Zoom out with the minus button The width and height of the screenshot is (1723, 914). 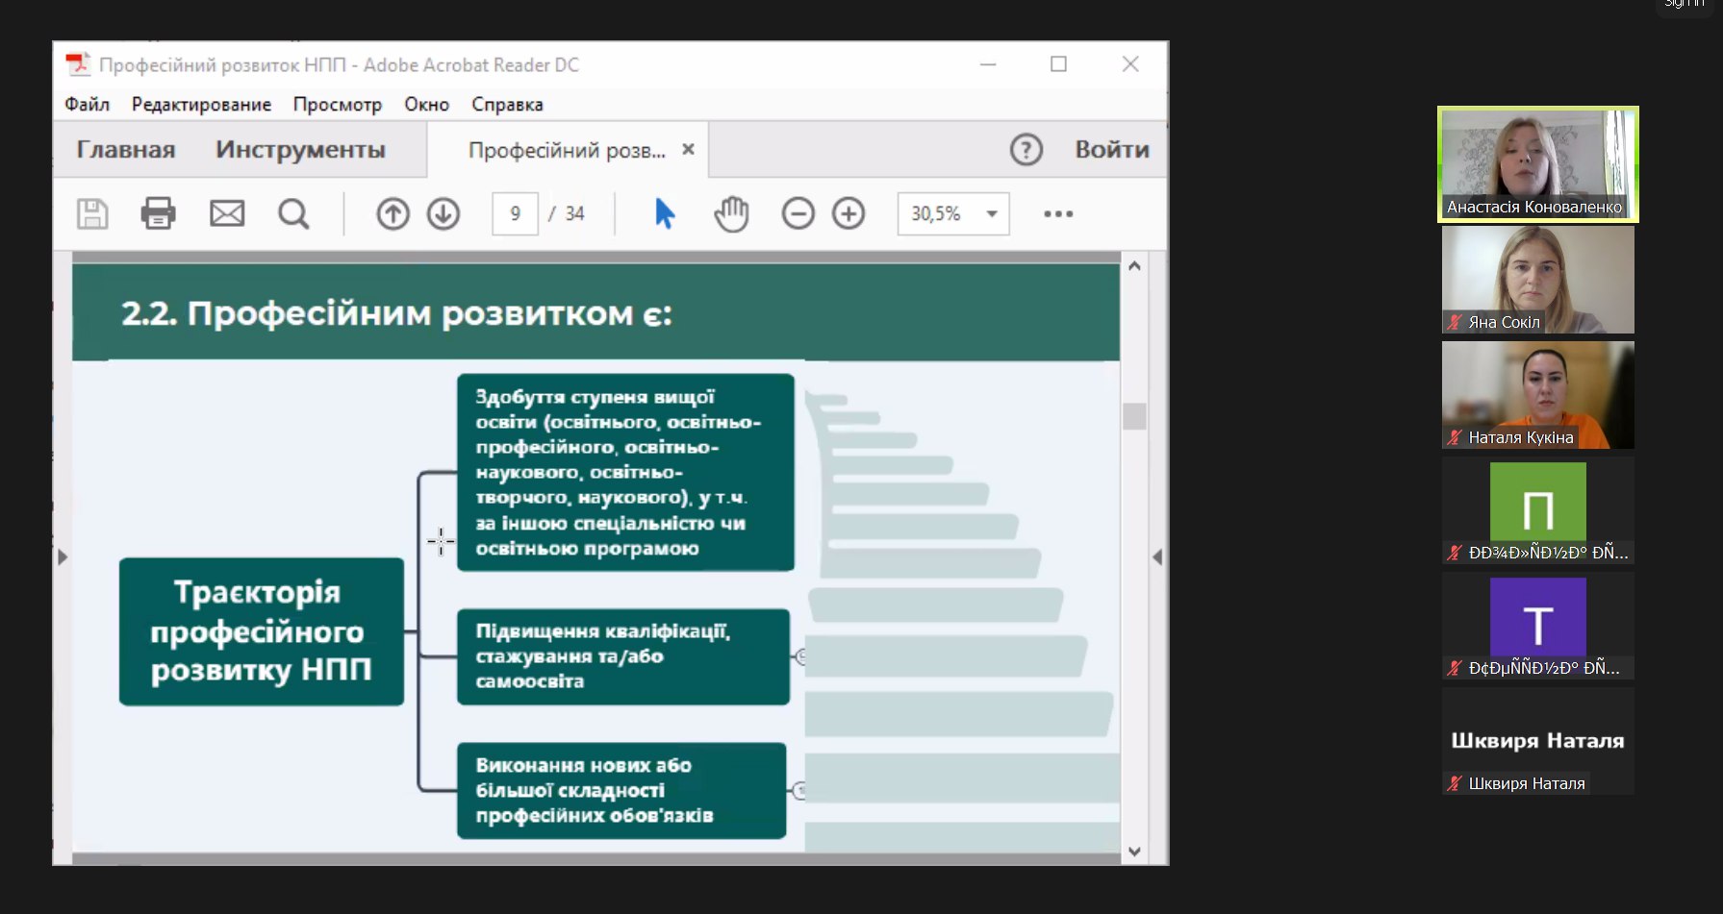pyautogui.click(x=798, y=213)
